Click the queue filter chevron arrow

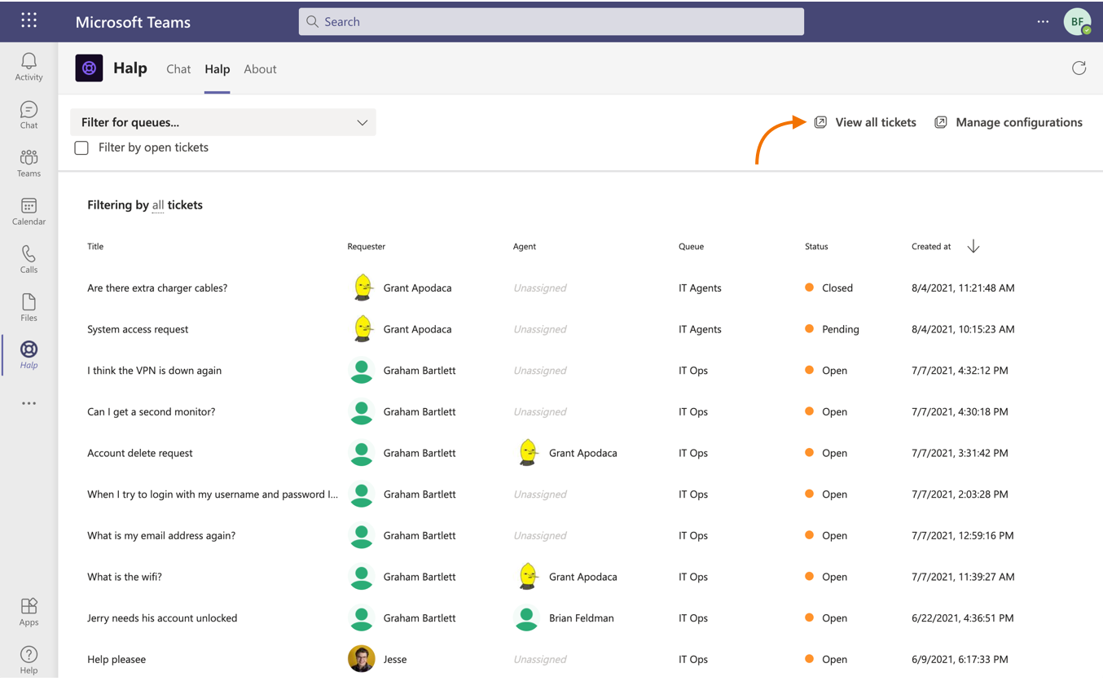[362, 122]
